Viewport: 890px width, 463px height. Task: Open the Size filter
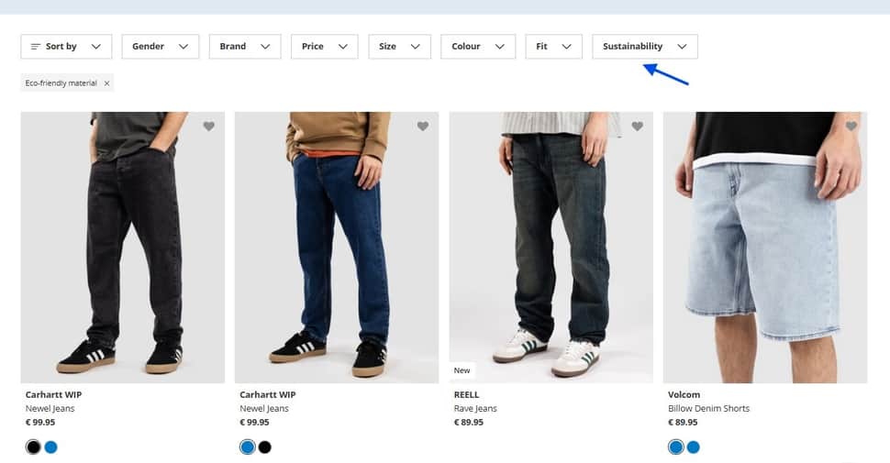point(400,47)
